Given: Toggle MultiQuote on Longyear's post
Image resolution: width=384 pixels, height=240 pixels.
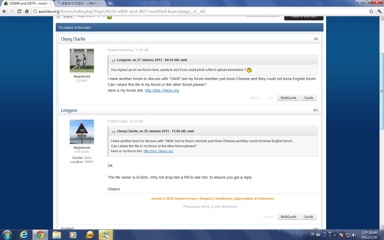Looking at the screenshot, I should coord(288,217).
